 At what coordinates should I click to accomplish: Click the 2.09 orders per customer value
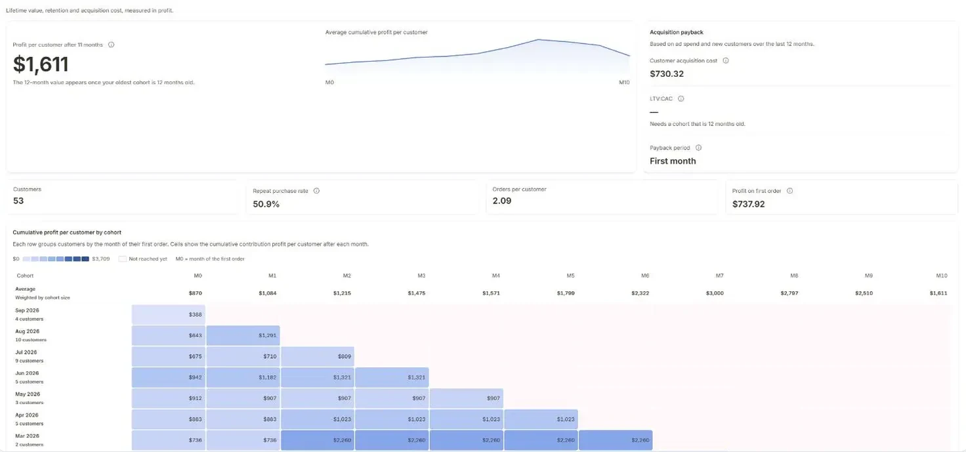[x=502, y=201]
